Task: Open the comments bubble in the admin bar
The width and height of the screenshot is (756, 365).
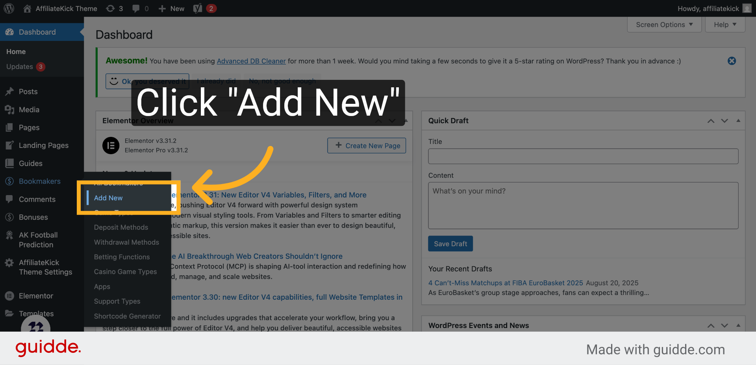Action: pos(136,8)
